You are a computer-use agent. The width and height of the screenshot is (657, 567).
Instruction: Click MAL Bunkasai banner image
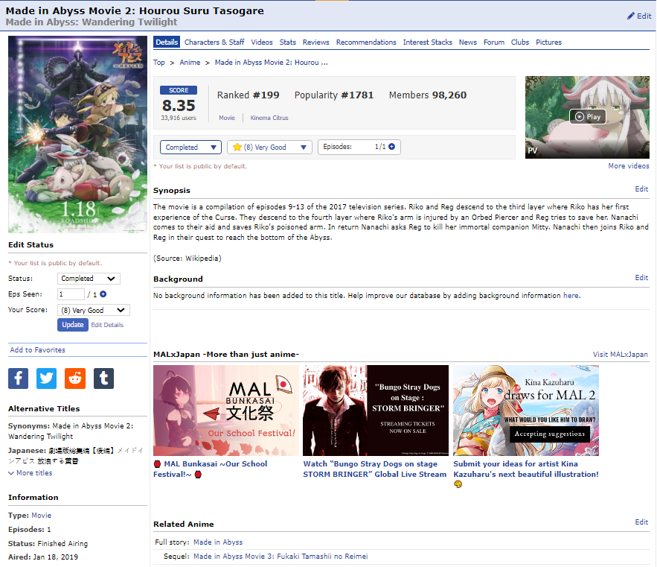pos(226,411)
